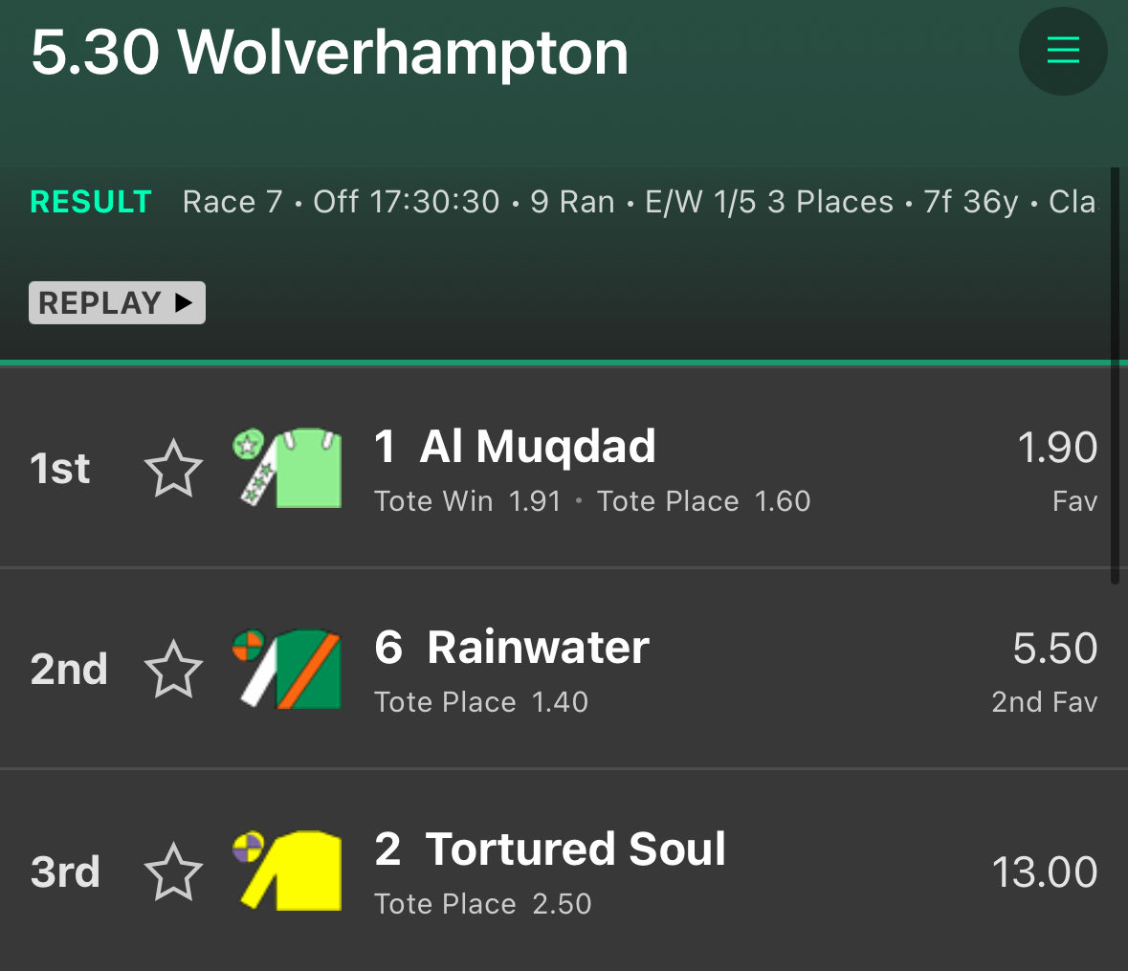Click Al Muqdad's light green jockey silks
Screen dimensions: 1128x971
[x=288, y=468]
